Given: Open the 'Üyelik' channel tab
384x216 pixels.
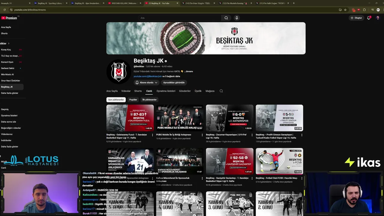Looking at the screenshot, I should click(x=198, y=91).
